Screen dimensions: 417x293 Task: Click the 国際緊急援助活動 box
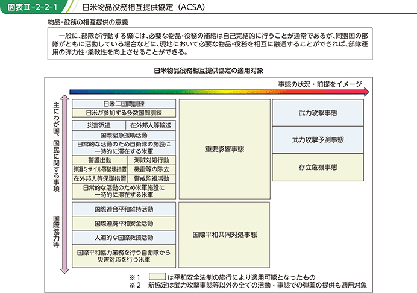click(x=124, y=135)
